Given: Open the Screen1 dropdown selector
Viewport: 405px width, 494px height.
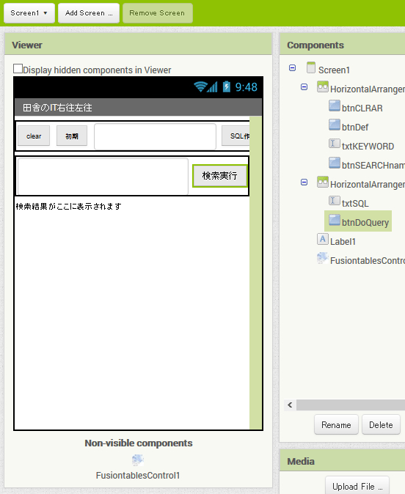Looking at the screenshot, I should pyautogui.click(x=29, y=13).
